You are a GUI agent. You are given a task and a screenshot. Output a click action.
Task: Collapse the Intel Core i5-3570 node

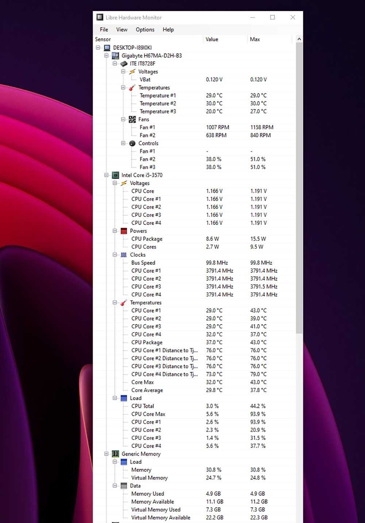pyautogui.click(x=106, y=175)
